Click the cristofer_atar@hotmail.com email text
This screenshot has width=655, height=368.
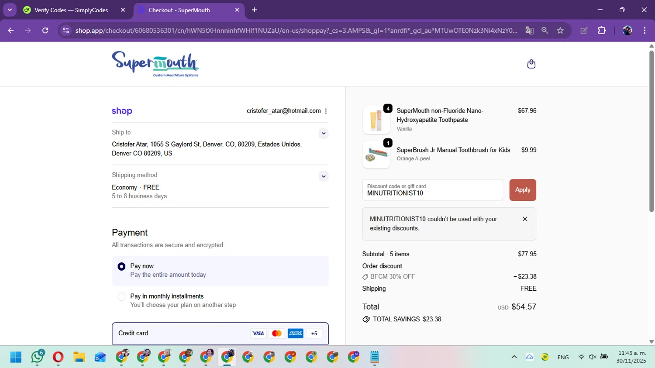(284, 111)
